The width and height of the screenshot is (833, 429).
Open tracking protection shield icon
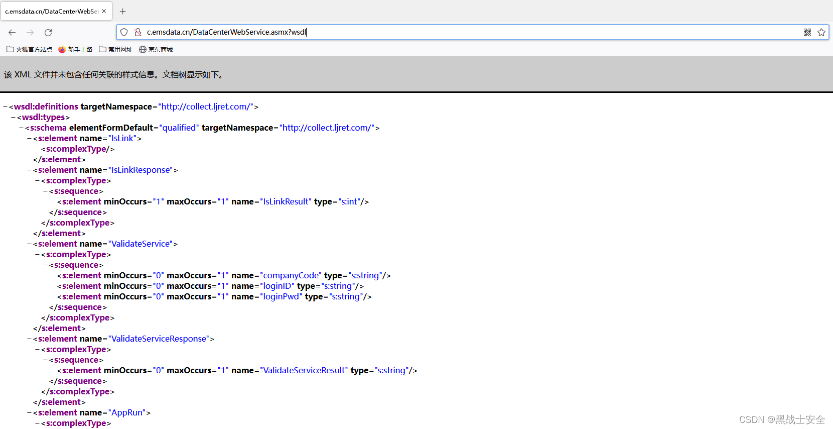pos(124,32)
